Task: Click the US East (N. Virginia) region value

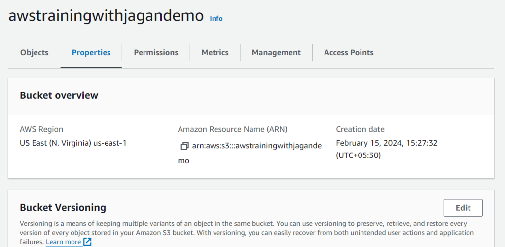Action: [x=73, y=143]
